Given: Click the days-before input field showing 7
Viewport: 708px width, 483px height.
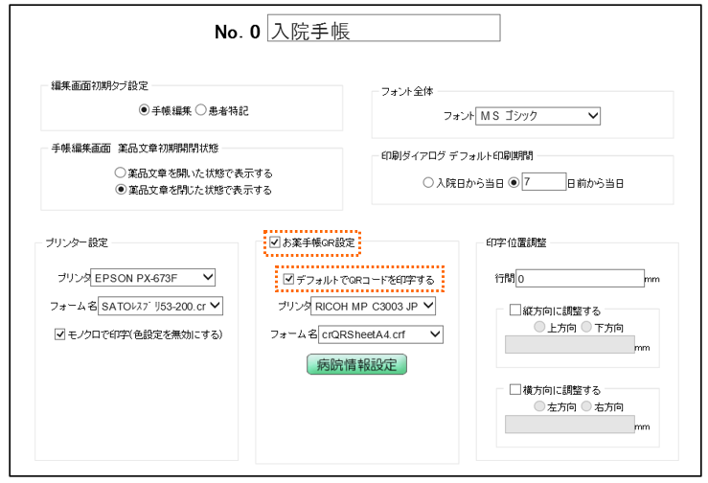Looking at the screenshot, I should click(544, 182).
